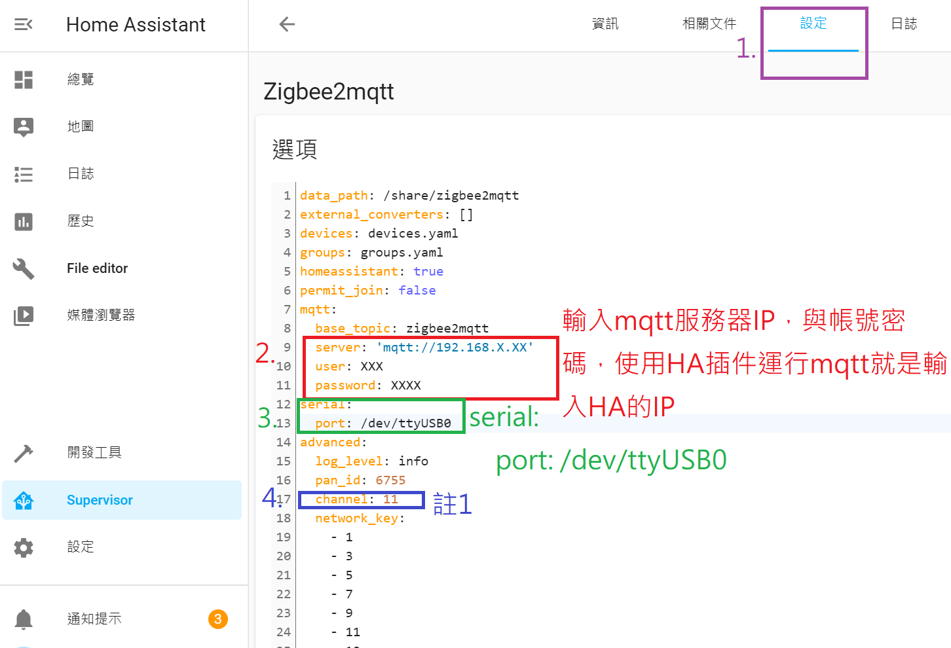The height and width of the screenshot is (648, 951).
Task: Open File editor in the sidebar
Action: 97,268
